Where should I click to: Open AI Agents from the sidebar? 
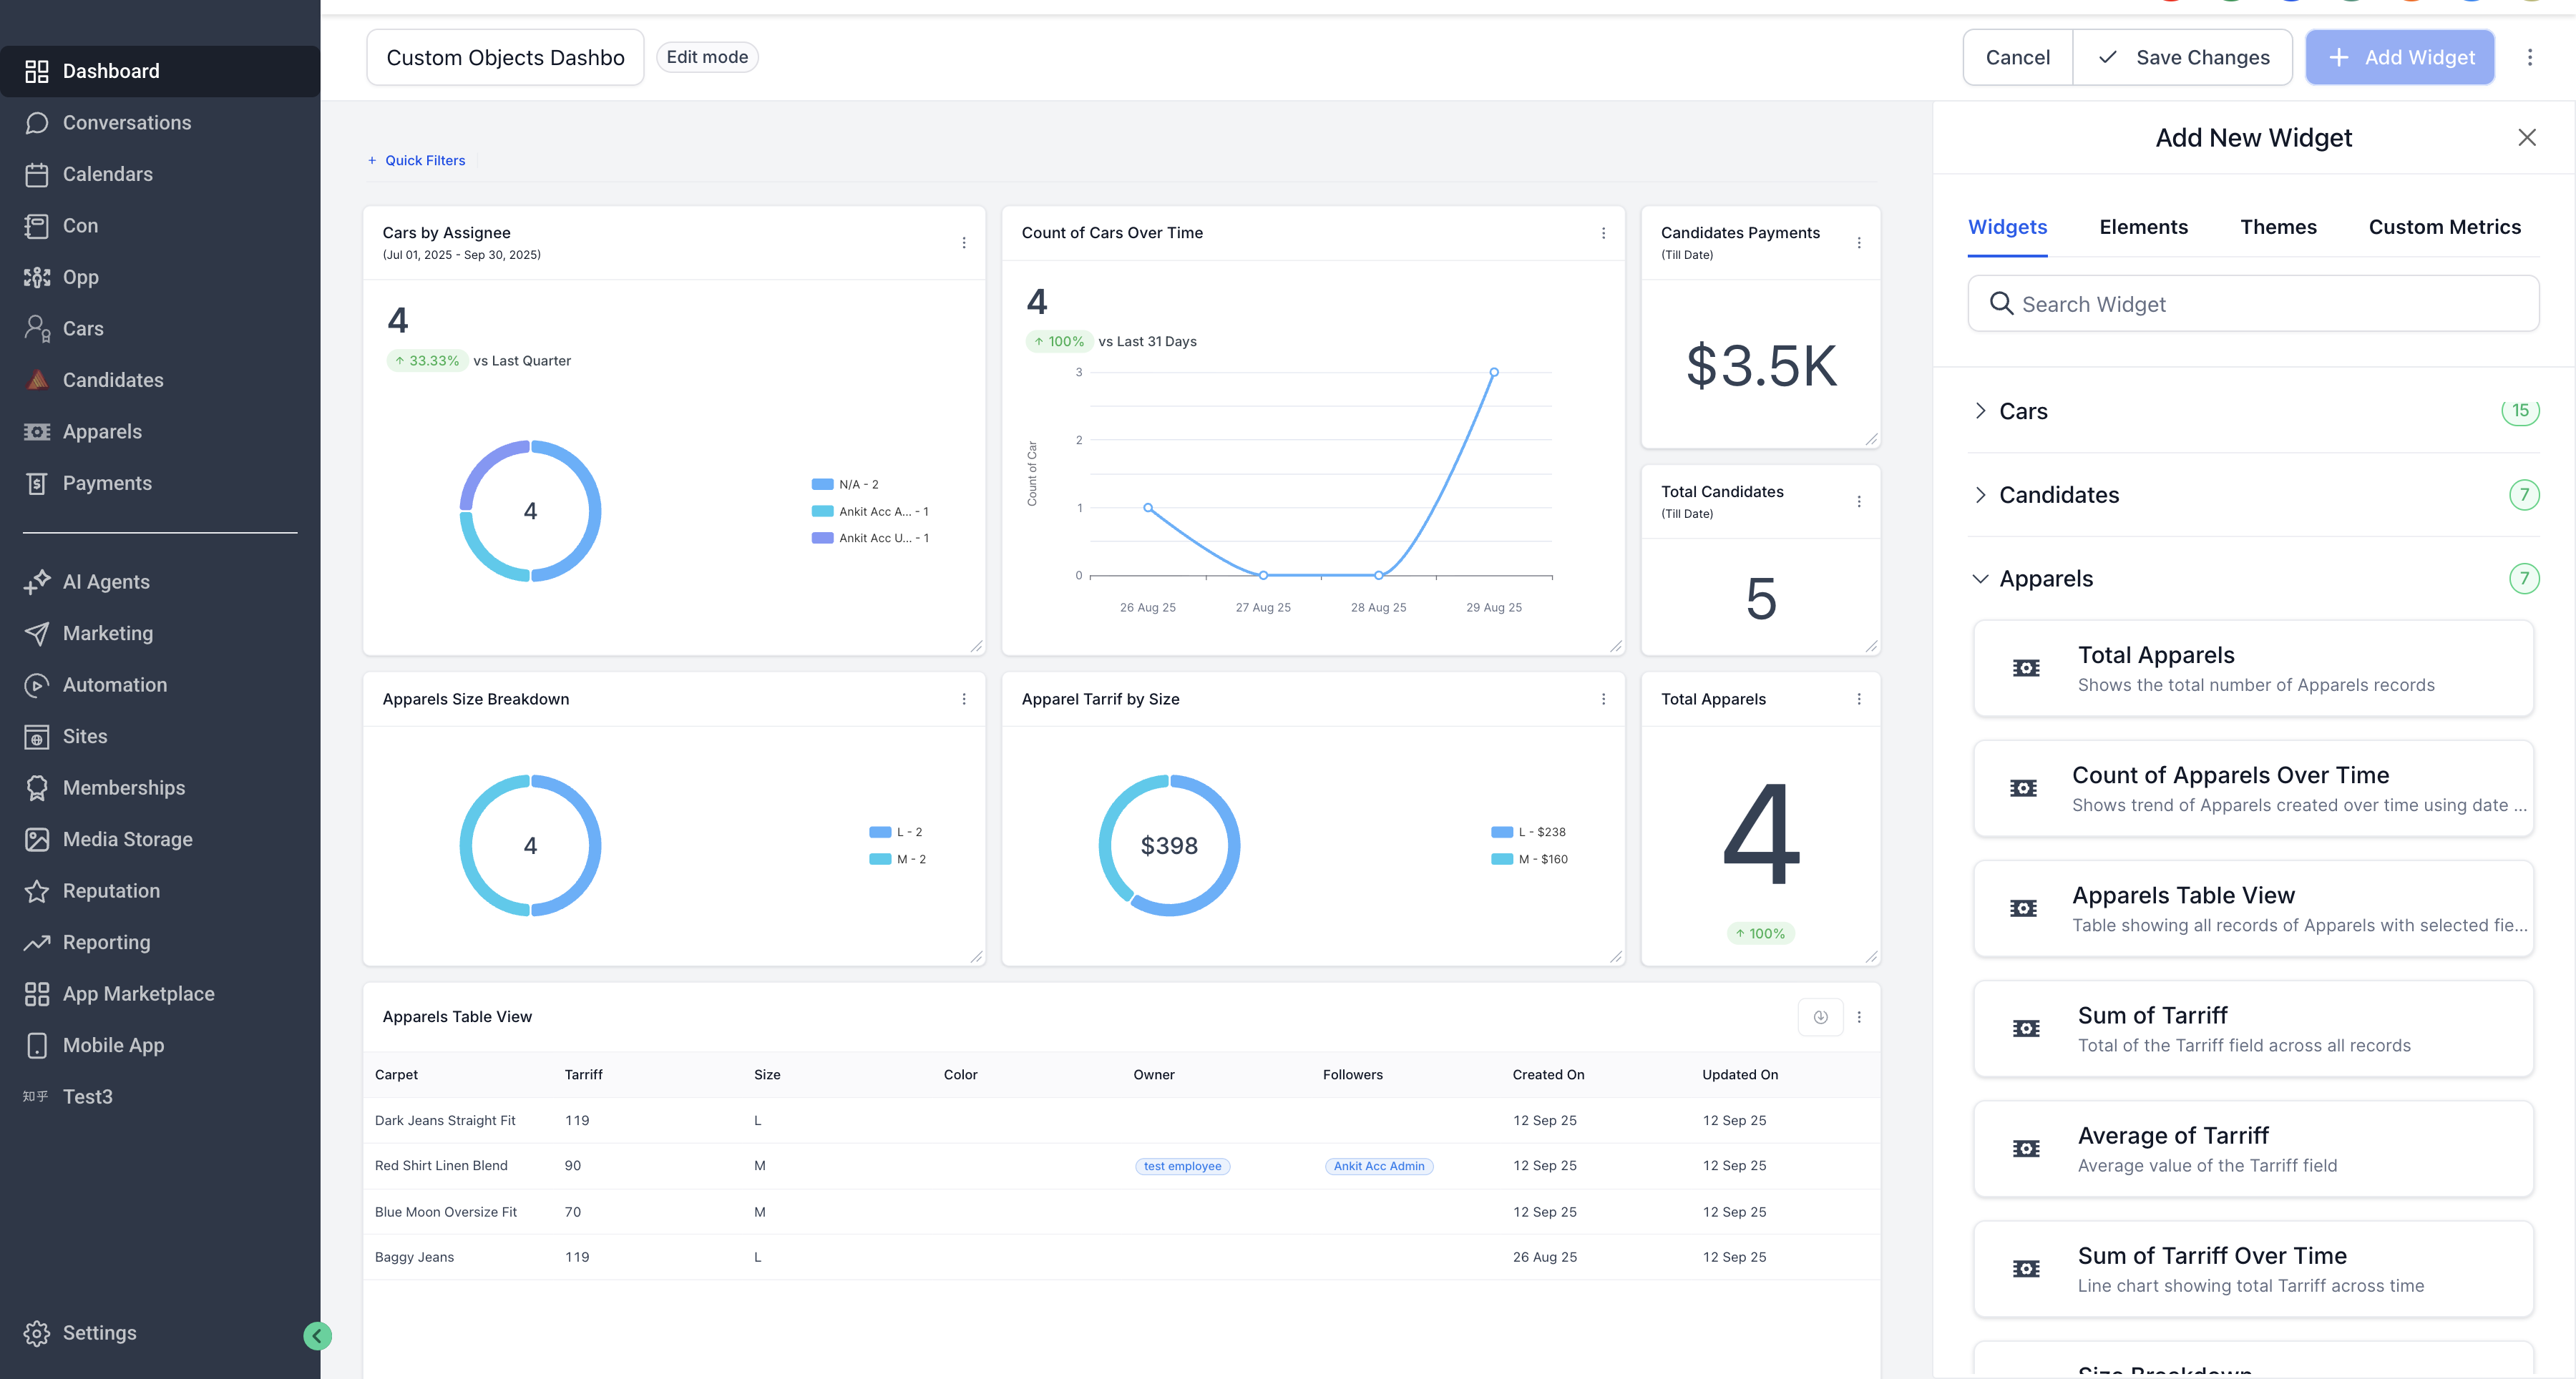(105, 581)
